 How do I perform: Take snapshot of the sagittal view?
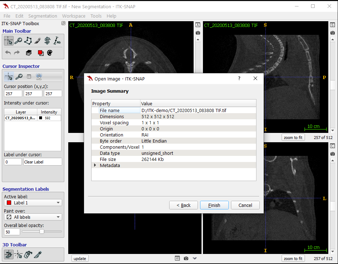[332, 33]
